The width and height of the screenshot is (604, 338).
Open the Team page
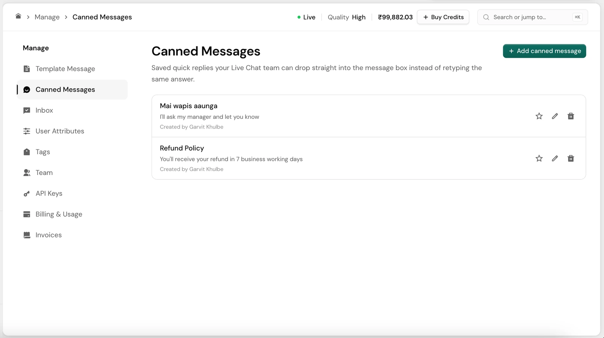pos(72,172)
